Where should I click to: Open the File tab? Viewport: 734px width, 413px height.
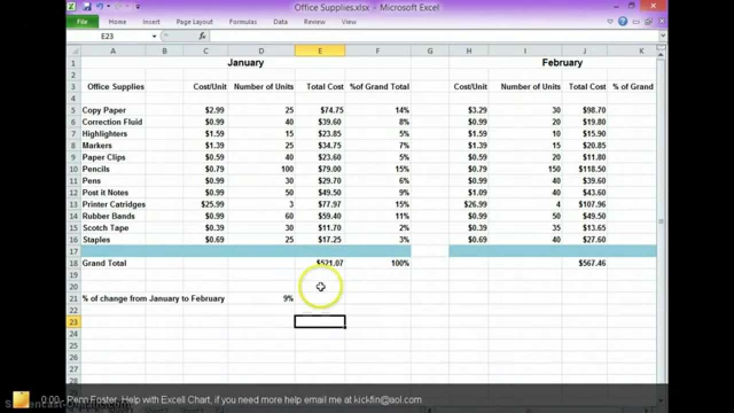pyautogui.click(x=82, y=22)
